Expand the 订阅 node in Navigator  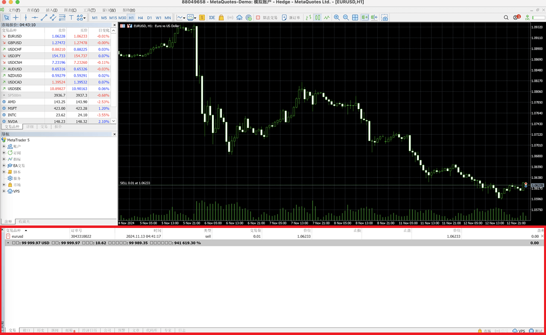(x=4, y=153)
